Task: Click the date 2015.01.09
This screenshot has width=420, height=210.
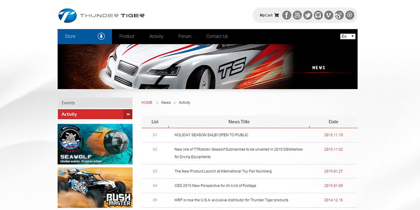Action: click(333, 186)
